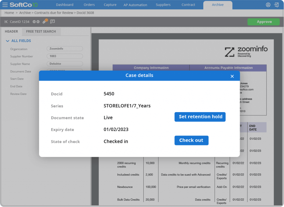This screenshot has width=284, height=207.
Task: Follow the Contracts due for Review breadcrumb
Action: [54, 13]
